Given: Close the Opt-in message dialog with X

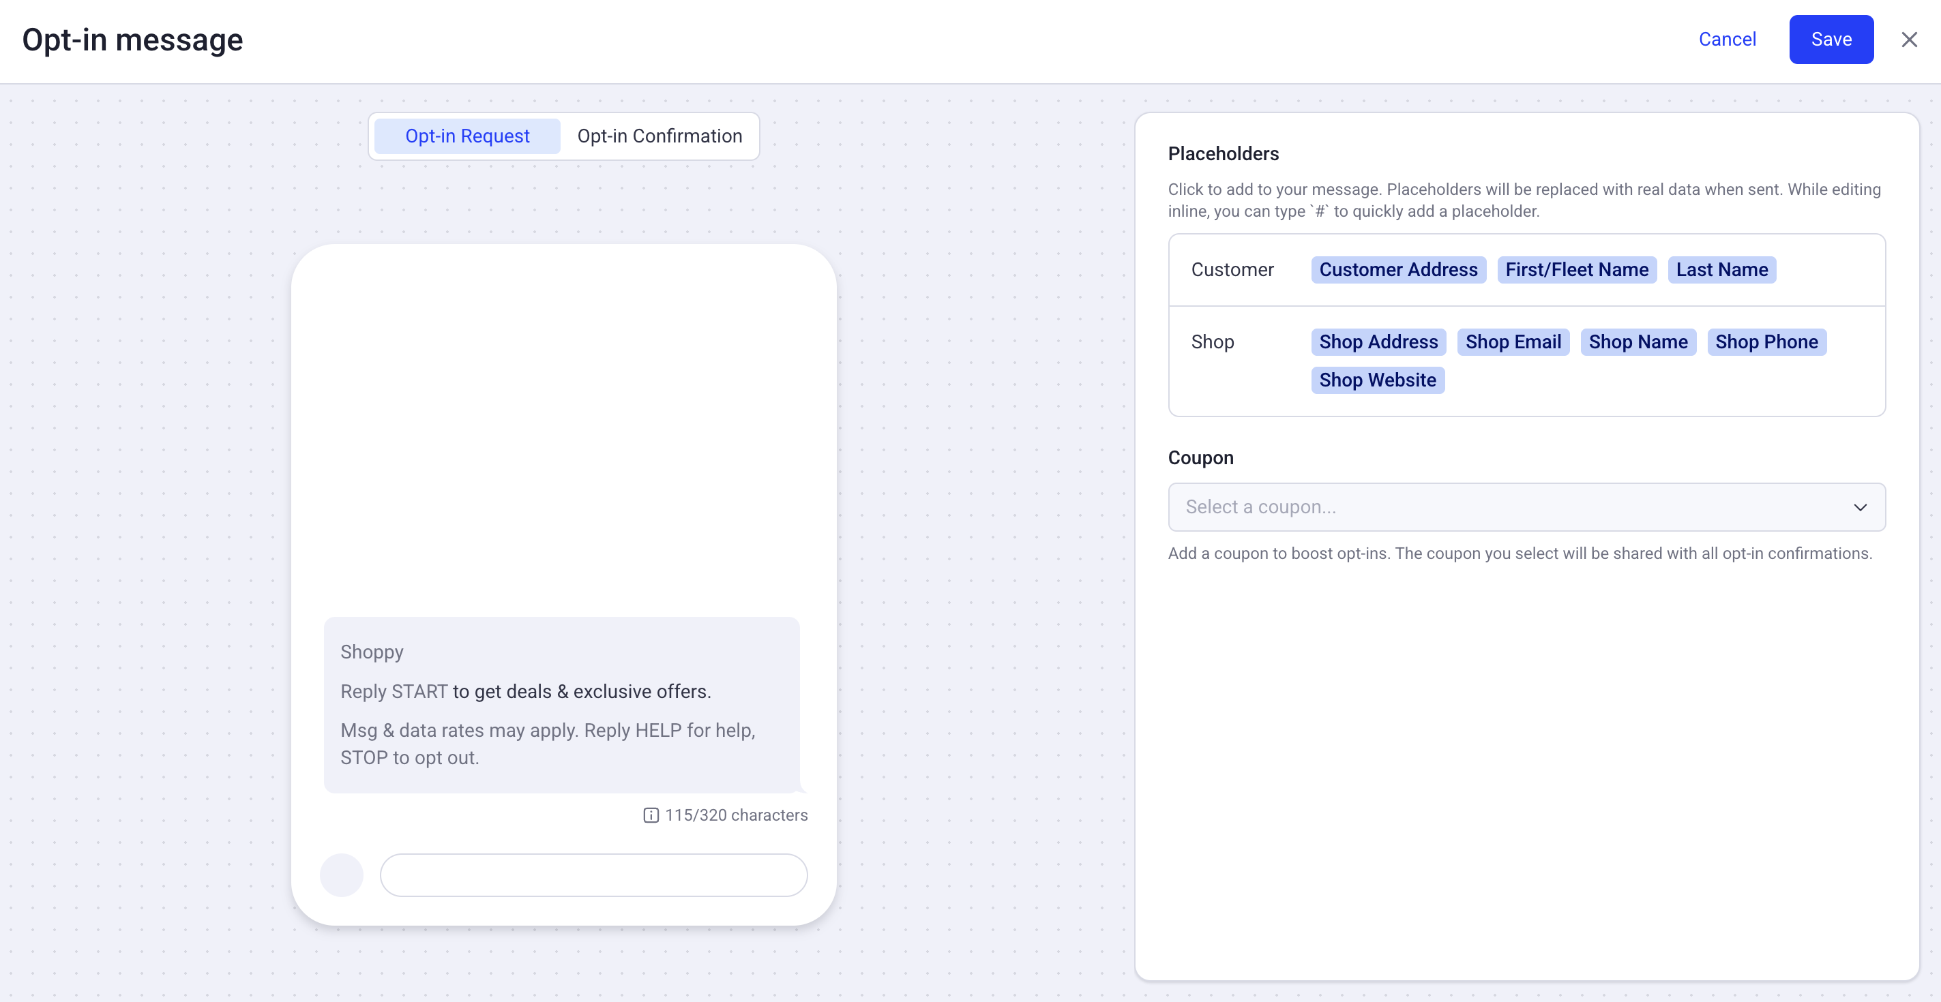Looking at the screenshot, I should click(x=1908, y=39).
